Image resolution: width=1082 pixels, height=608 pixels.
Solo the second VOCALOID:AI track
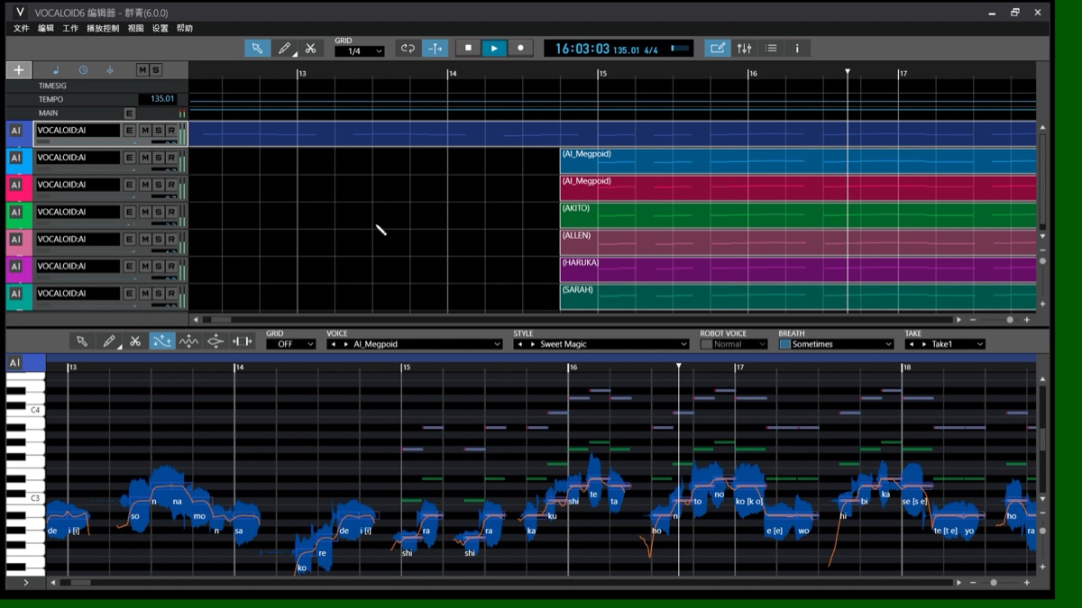157,158
